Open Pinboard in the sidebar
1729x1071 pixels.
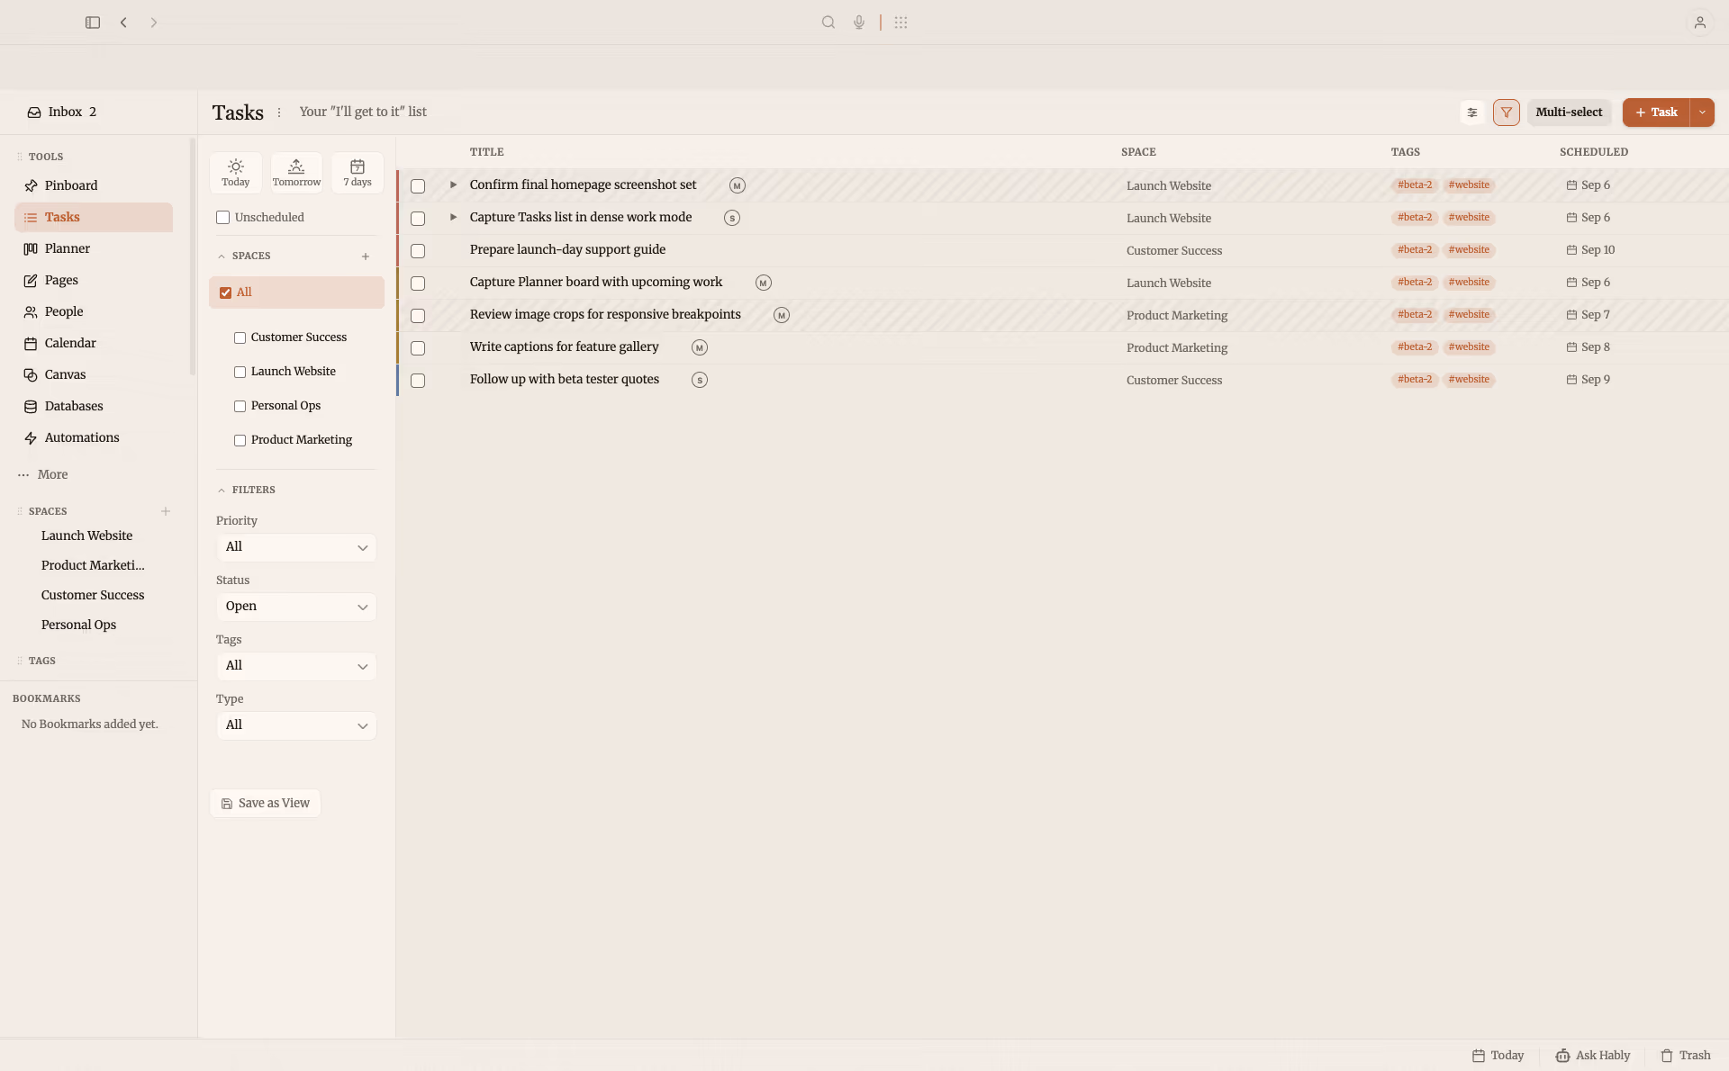pyautogui.click(x=94, y=185)
